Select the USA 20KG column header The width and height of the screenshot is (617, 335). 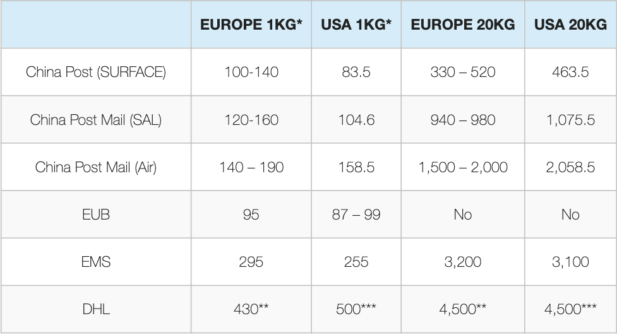point(570,25)
